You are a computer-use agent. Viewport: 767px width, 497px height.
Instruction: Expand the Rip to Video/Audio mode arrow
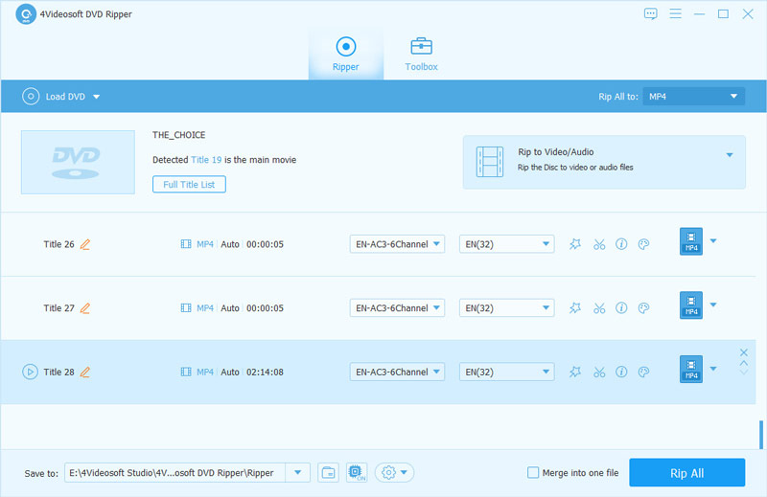pos(729,154)
